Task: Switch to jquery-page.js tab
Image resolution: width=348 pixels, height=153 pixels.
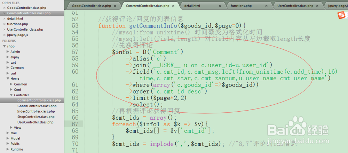Action: click(x=338, y=6)
